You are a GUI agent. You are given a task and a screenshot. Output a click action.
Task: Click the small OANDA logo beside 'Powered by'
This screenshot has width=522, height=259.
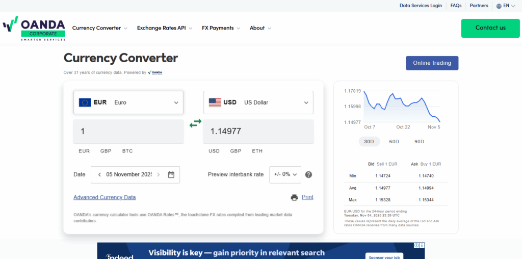(155, 72)
